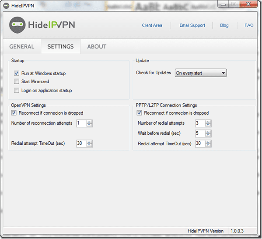Uncheck PPTP/L2TP reconnect if connection dropped
The image size is (262, 239).
(139, 113)
